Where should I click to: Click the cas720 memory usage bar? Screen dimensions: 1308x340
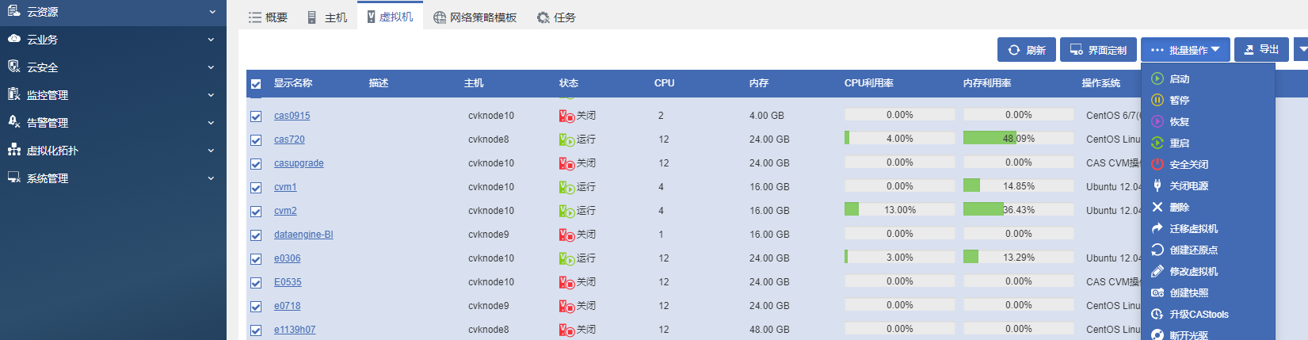point(1018,139)
